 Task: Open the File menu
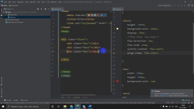[5, 2]
